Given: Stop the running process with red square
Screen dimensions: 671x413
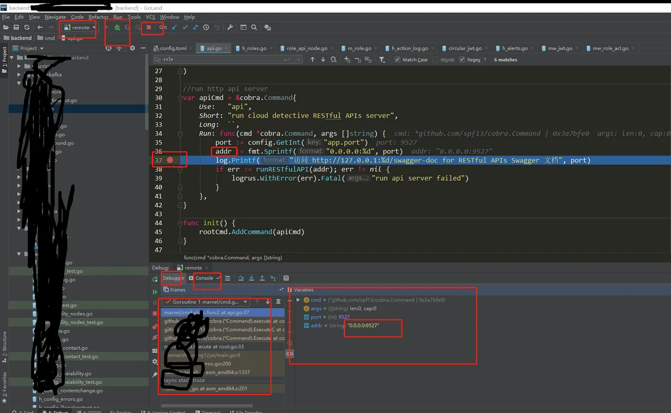Looking at the screenshot, I should click(149, 27).
